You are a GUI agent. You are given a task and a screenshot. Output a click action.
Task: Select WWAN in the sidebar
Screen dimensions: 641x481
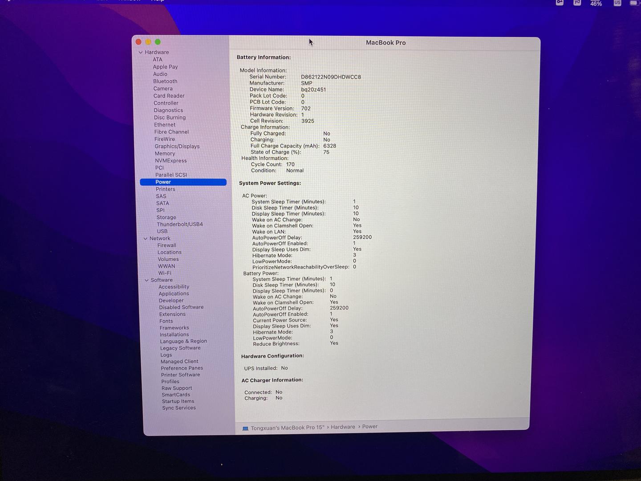(x=166, y=266)
